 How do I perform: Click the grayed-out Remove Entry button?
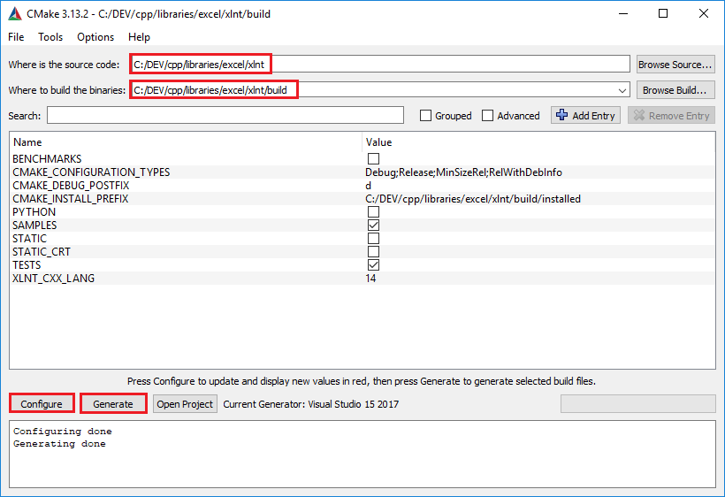click(671, 116)
